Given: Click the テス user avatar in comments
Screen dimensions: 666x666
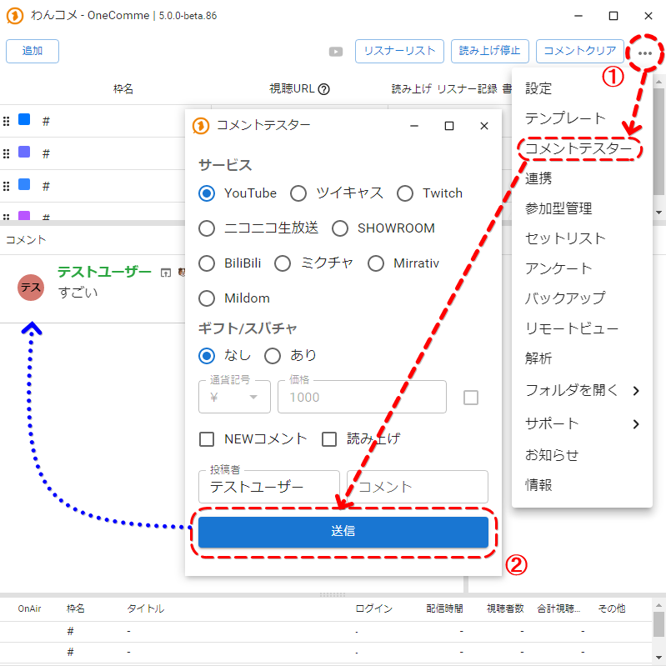Looking at the screenshot, I should pyautogui.click(x=31, y=287).
